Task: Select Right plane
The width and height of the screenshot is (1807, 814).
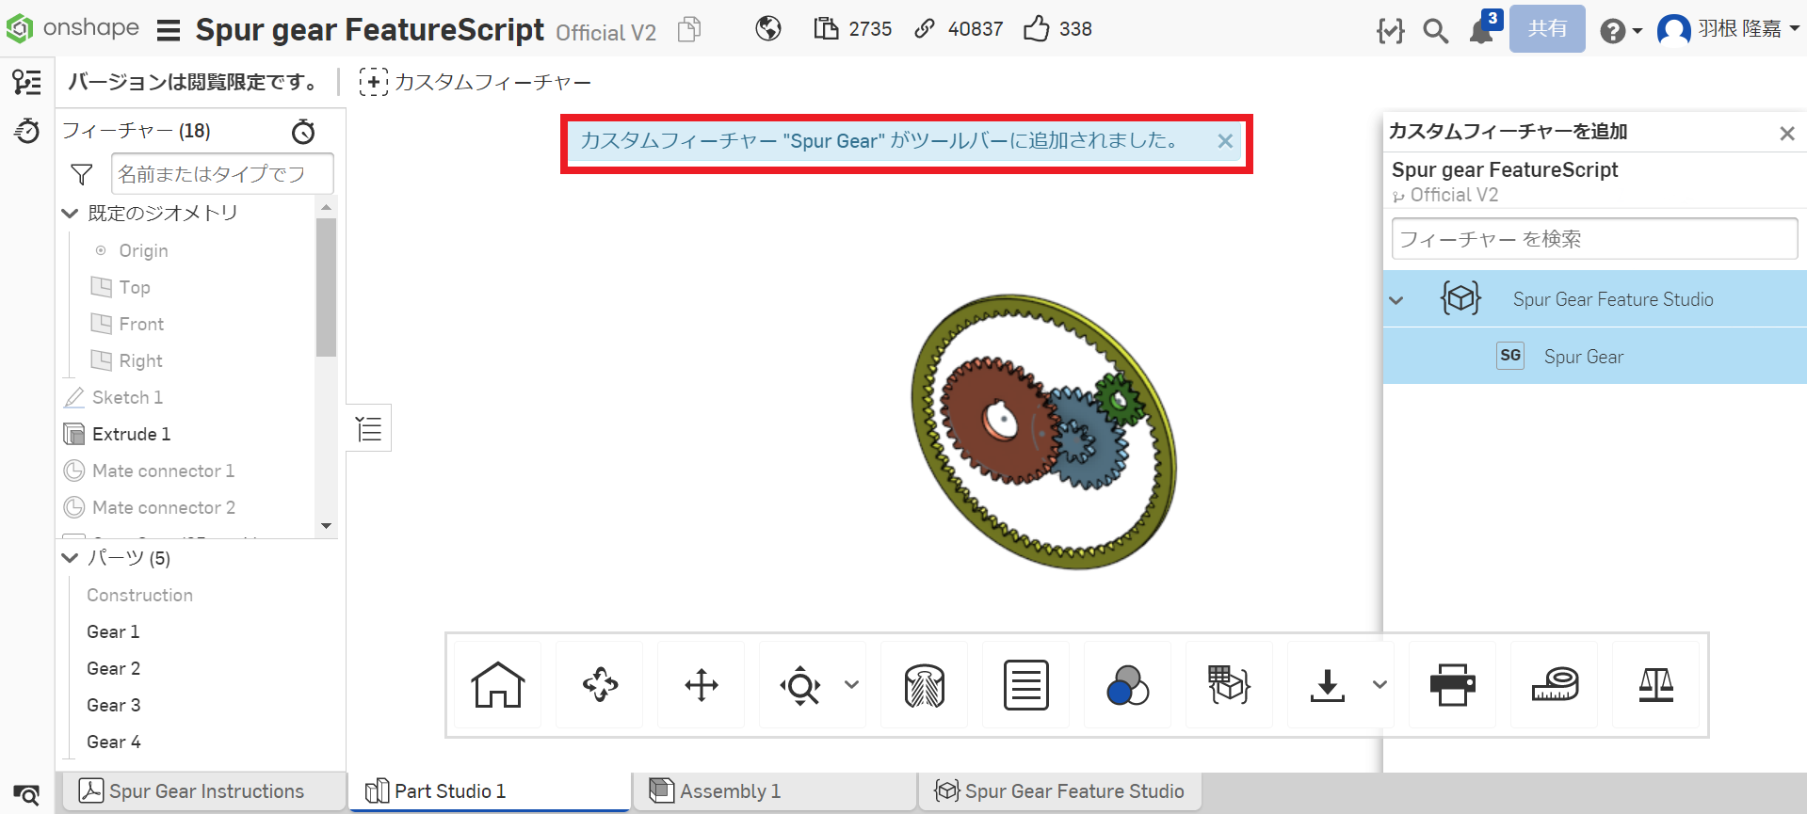Action: 140,360
